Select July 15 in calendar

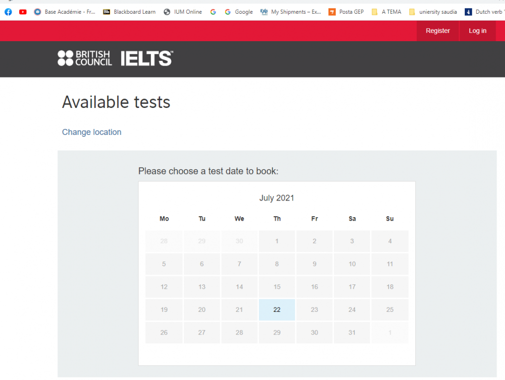[277, 287]
